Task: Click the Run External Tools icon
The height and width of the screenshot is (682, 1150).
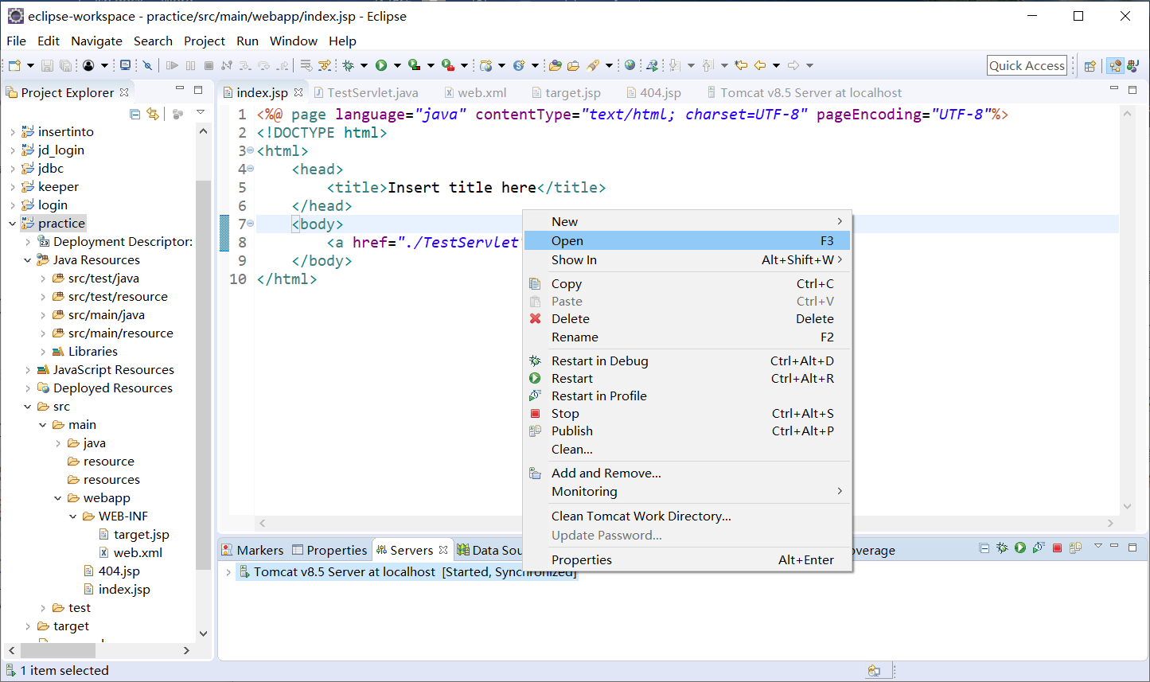Action: [x=448, y=65]
